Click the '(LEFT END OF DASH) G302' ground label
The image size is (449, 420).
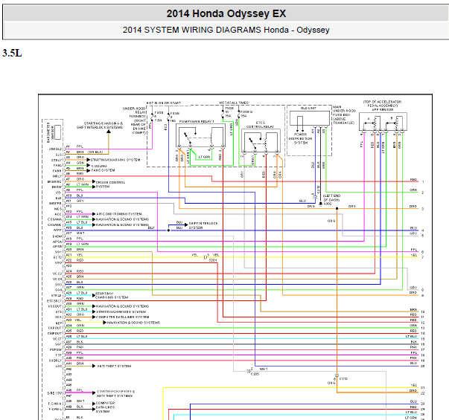331,199
